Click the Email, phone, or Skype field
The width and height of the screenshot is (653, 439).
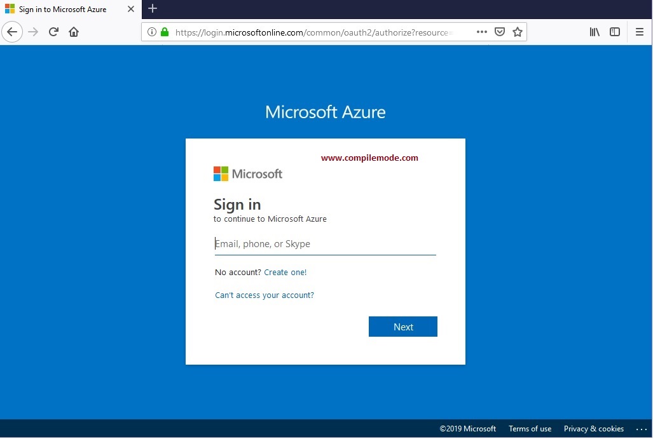pos(325,243)
